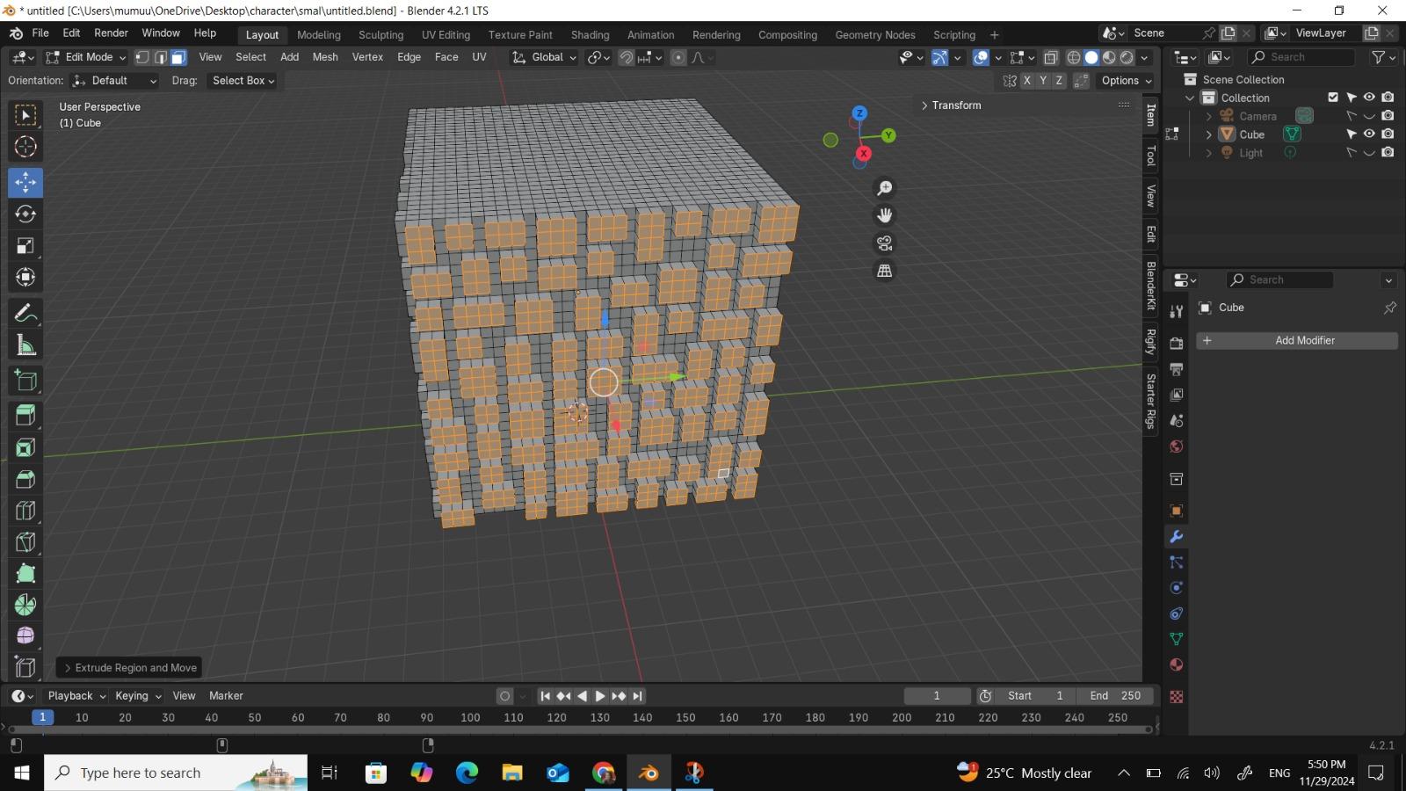Toggle camera view icon in viewport
The height and width of the screenshot is (791, 1406).
point(885,243)
